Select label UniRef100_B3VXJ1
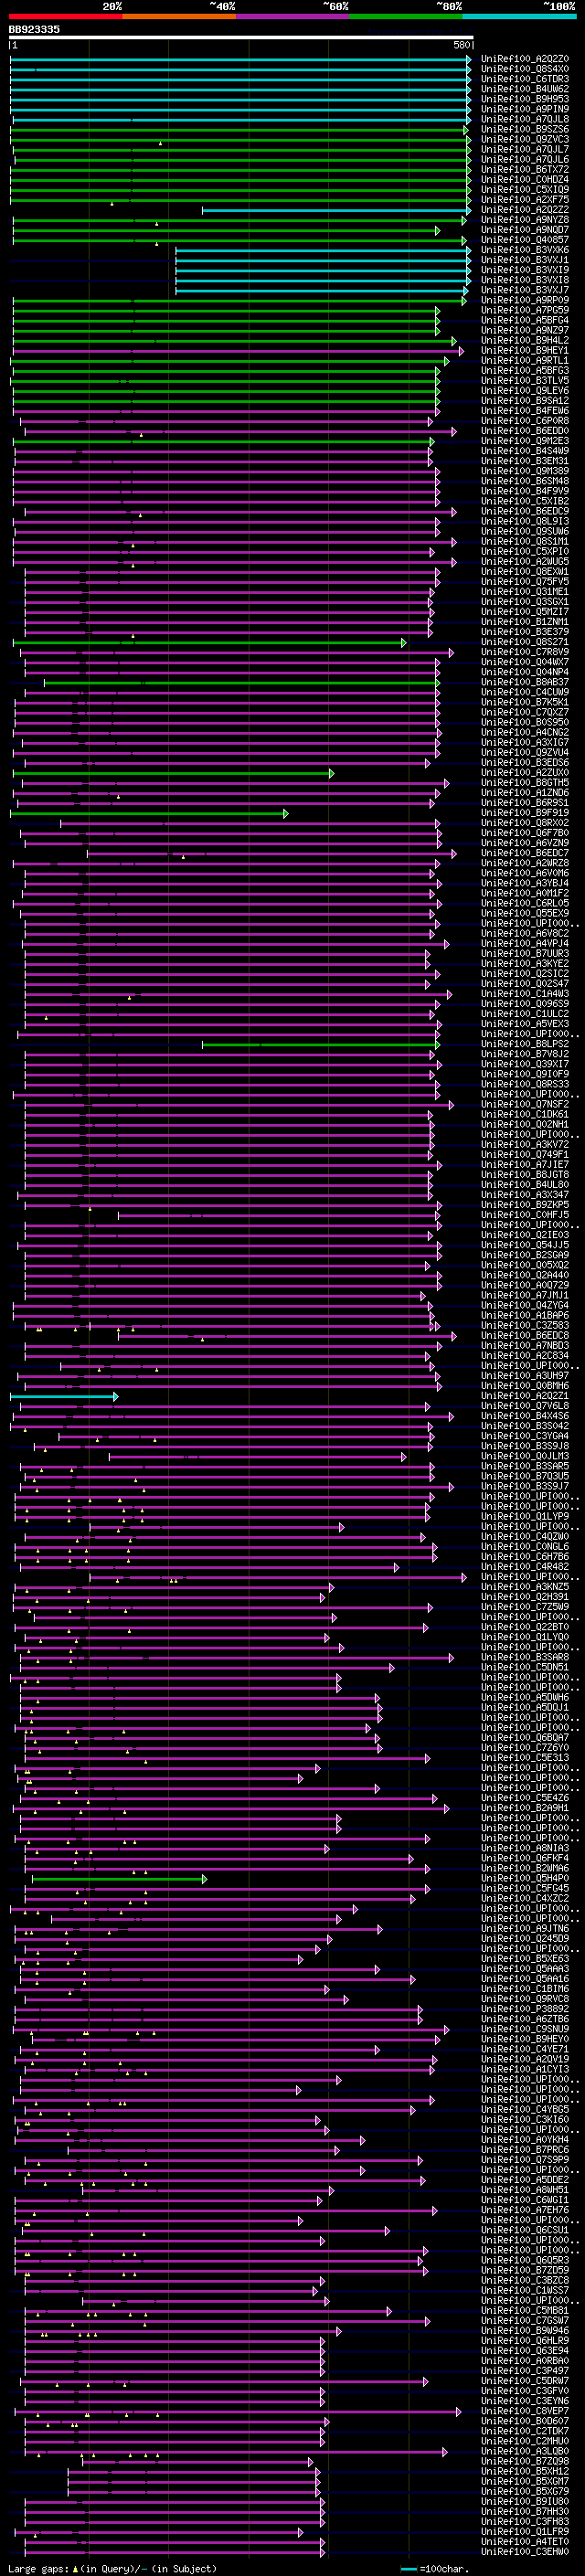Screen dimensions: 585x2576 click(525, 260)
